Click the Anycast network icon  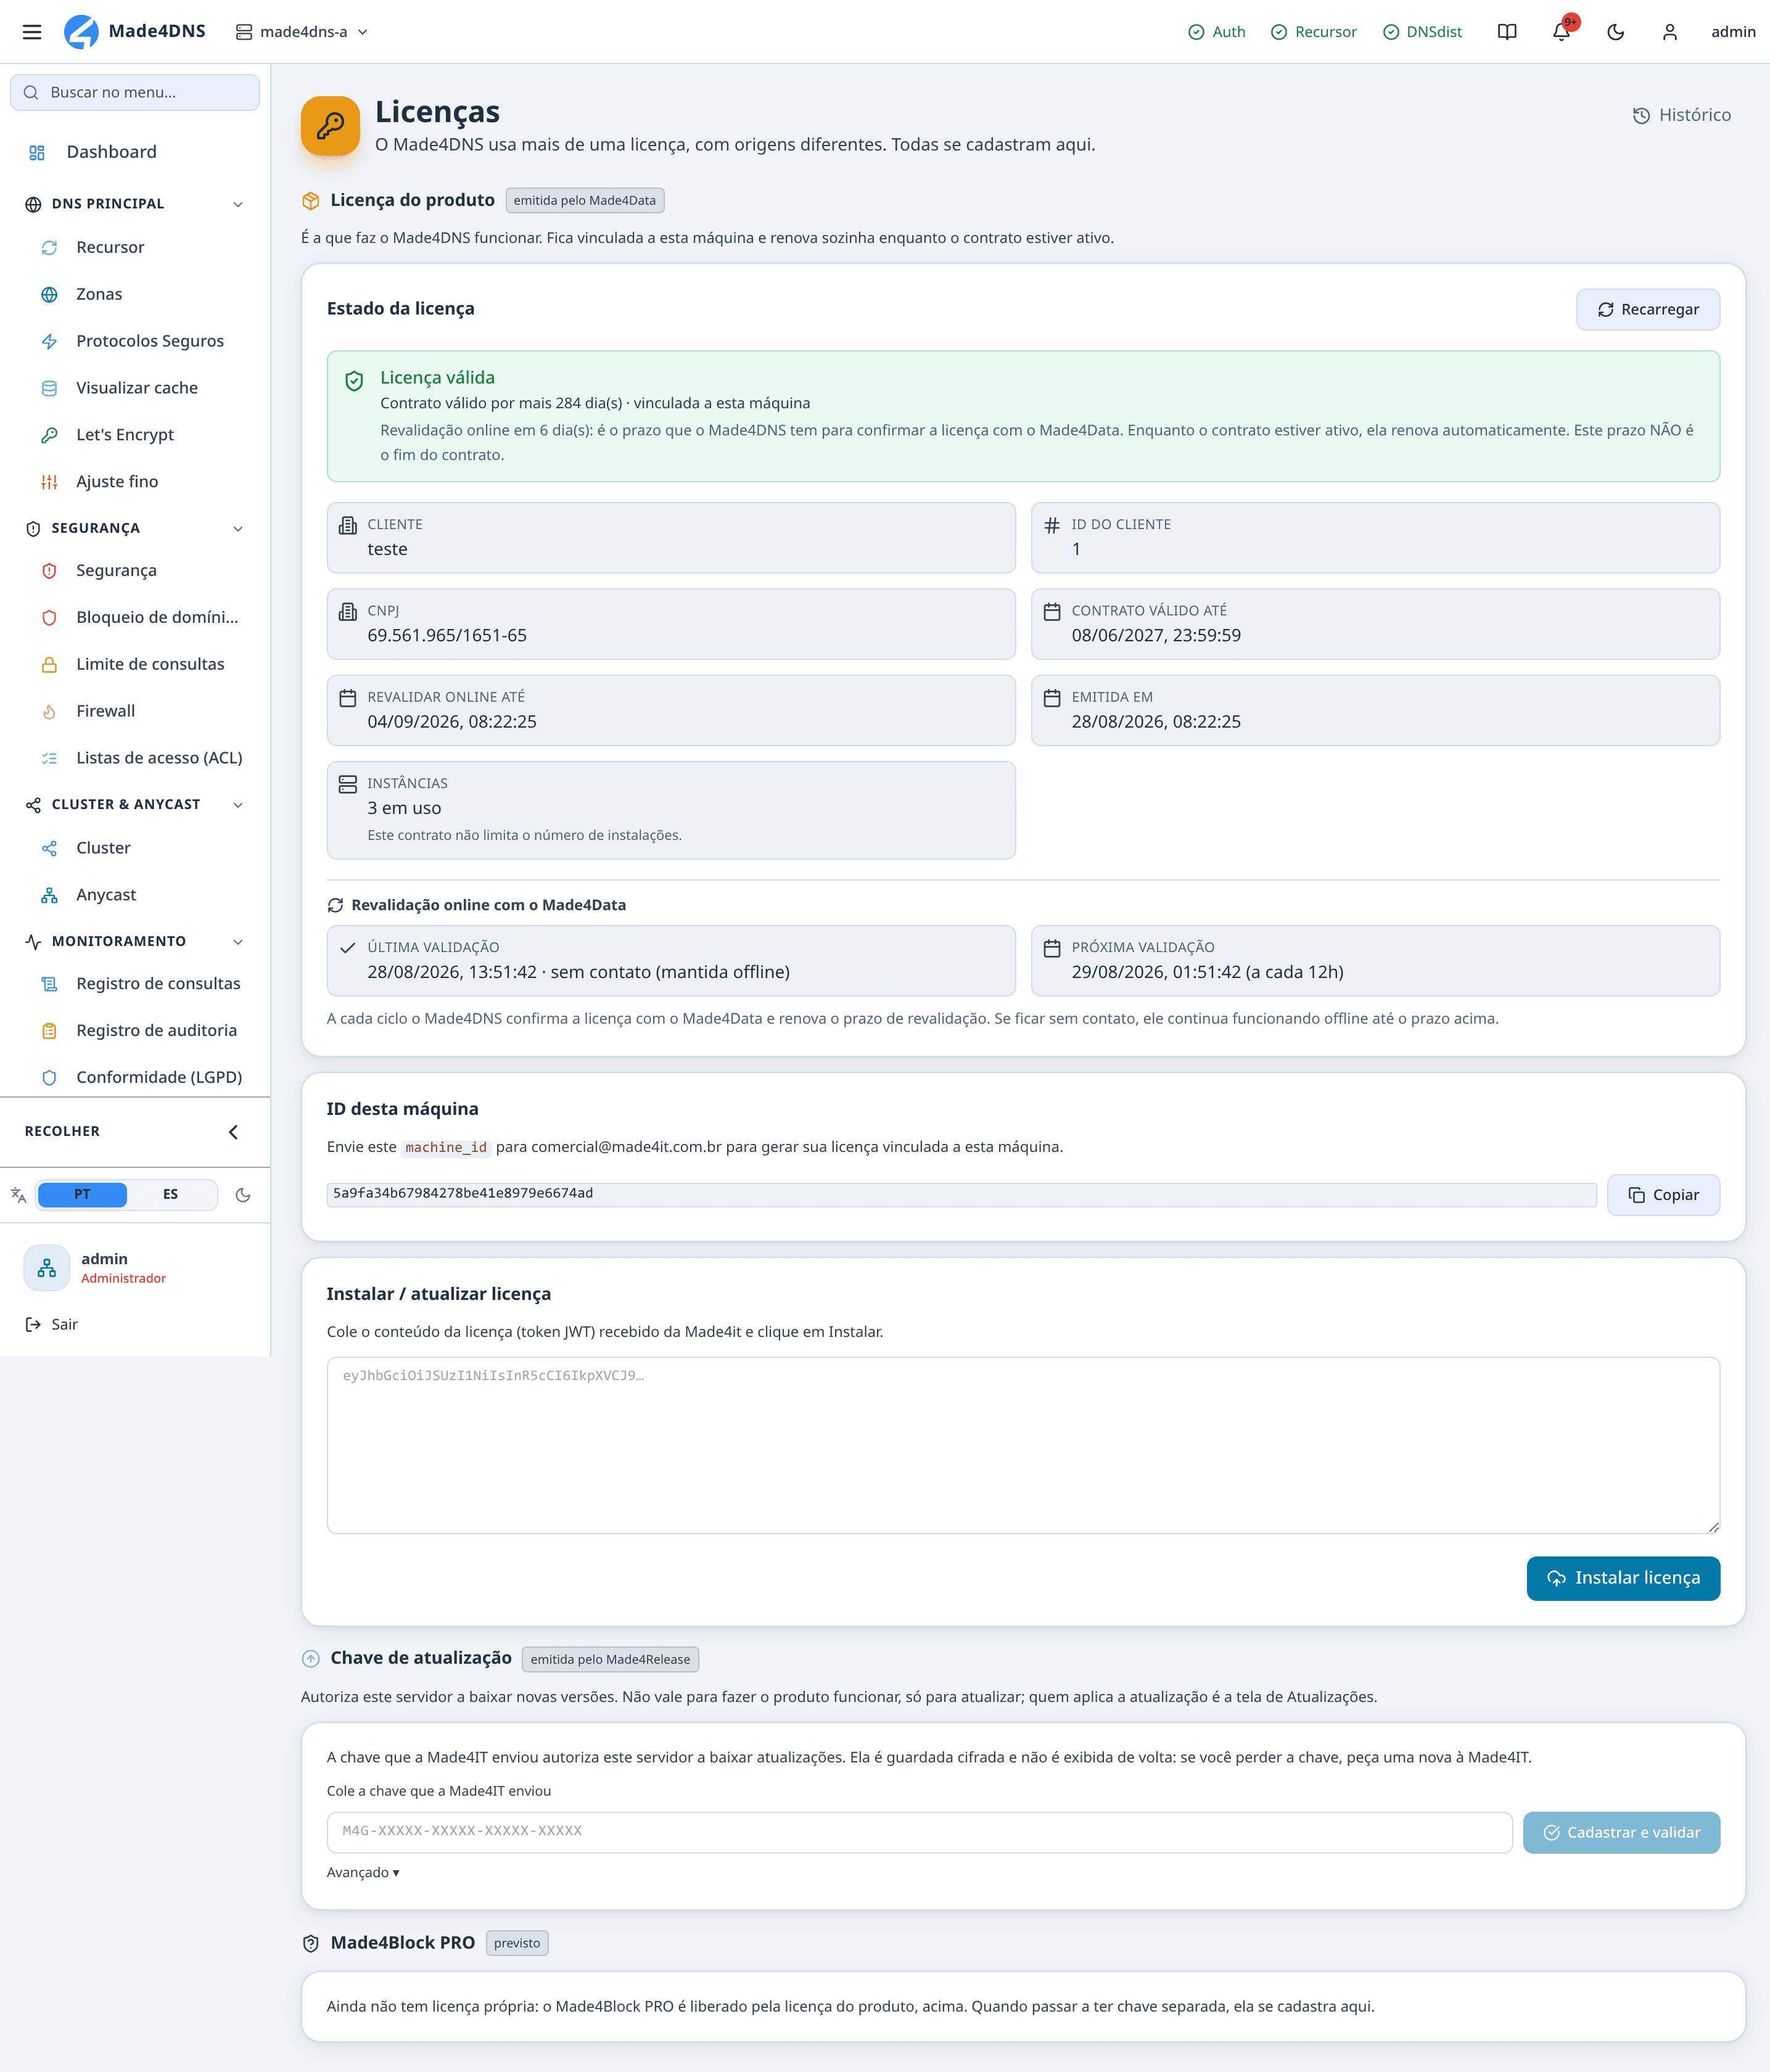(49, 895)
